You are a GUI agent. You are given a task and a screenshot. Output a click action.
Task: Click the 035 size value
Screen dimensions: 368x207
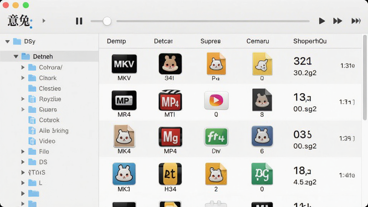[x=303, y=135]
